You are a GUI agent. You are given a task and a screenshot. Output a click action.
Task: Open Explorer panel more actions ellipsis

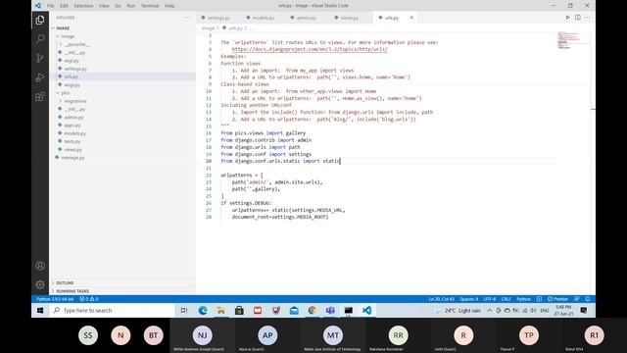(187, 18)
